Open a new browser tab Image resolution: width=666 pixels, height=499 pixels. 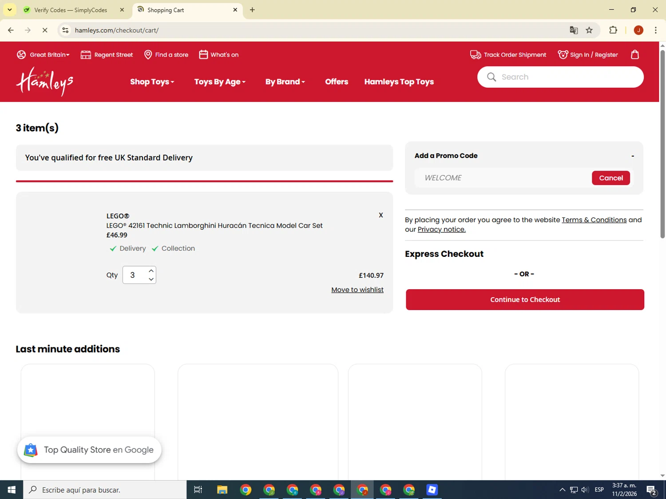[x=252, y=10]
